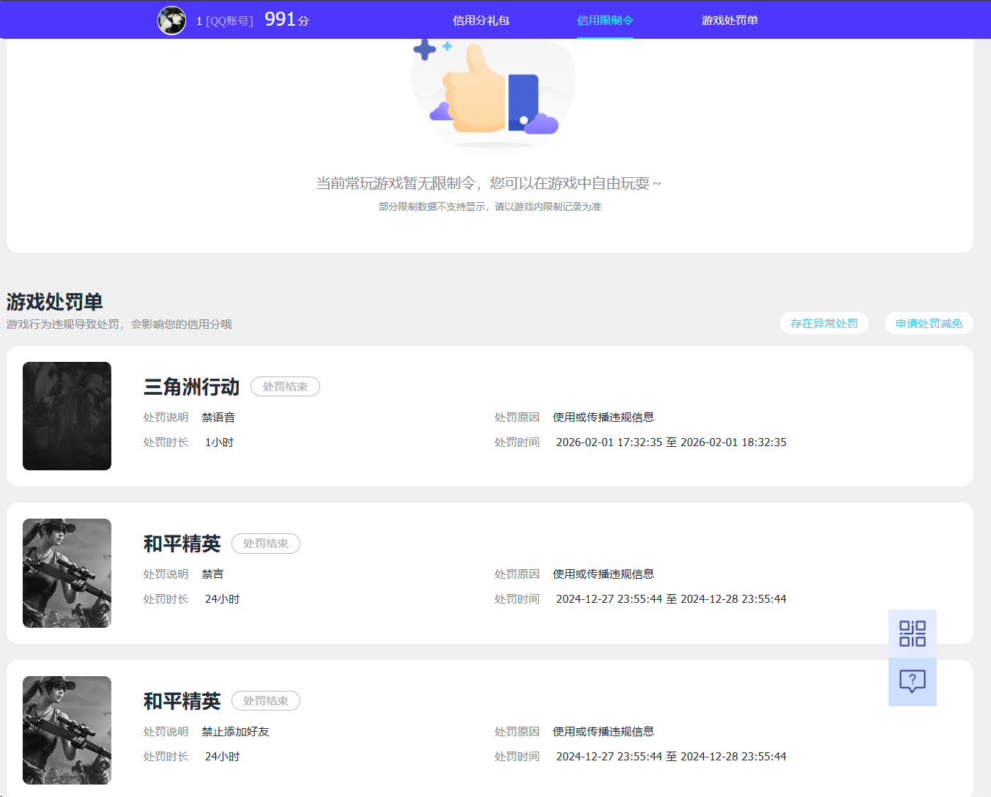991x797 pixels.
Task: Click the 使用或传播违规信息 reason on 三角洲行动
Action: (603, 417)
